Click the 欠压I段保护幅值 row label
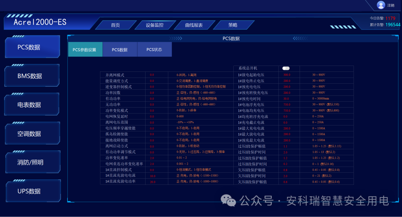The height and width of the screenshot is (217, 402). click(x=252, y=170)
